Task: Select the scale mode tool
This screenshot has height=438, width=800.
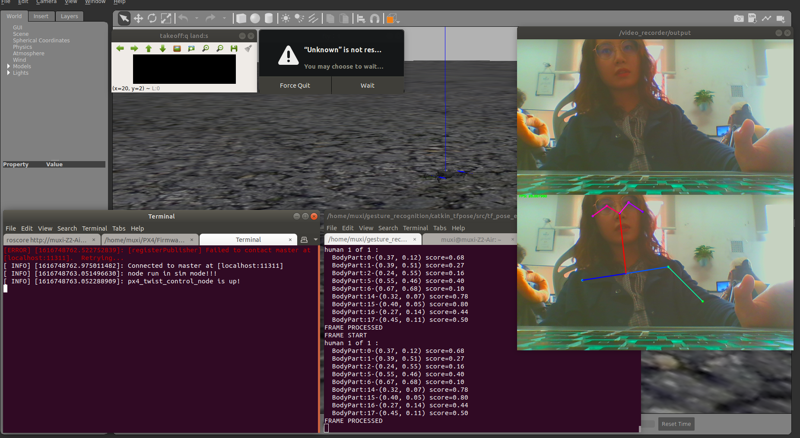Action: [x=166, y=18]
